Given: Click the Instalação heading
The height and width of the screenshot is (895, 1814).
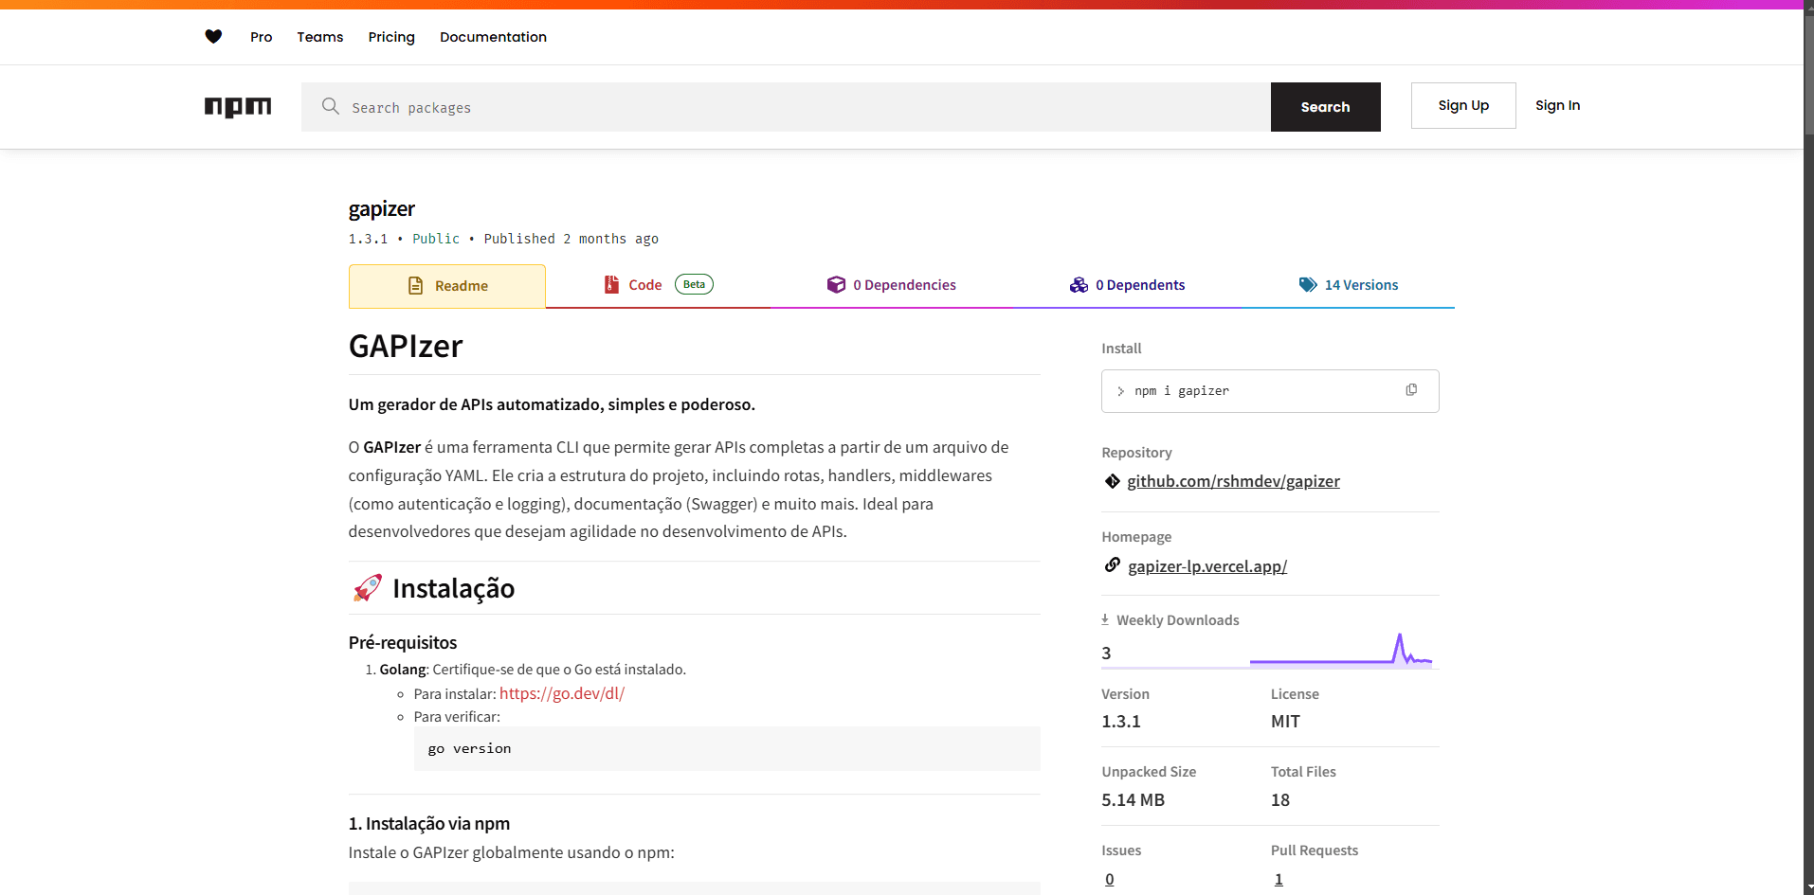Looking at the screenshot, I should pos(453,588).
